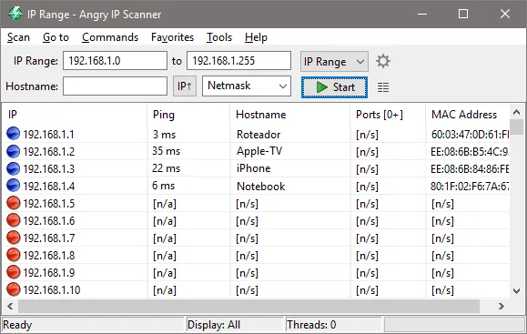Click vertical scrollbar down arrow

tap(517, 291)
